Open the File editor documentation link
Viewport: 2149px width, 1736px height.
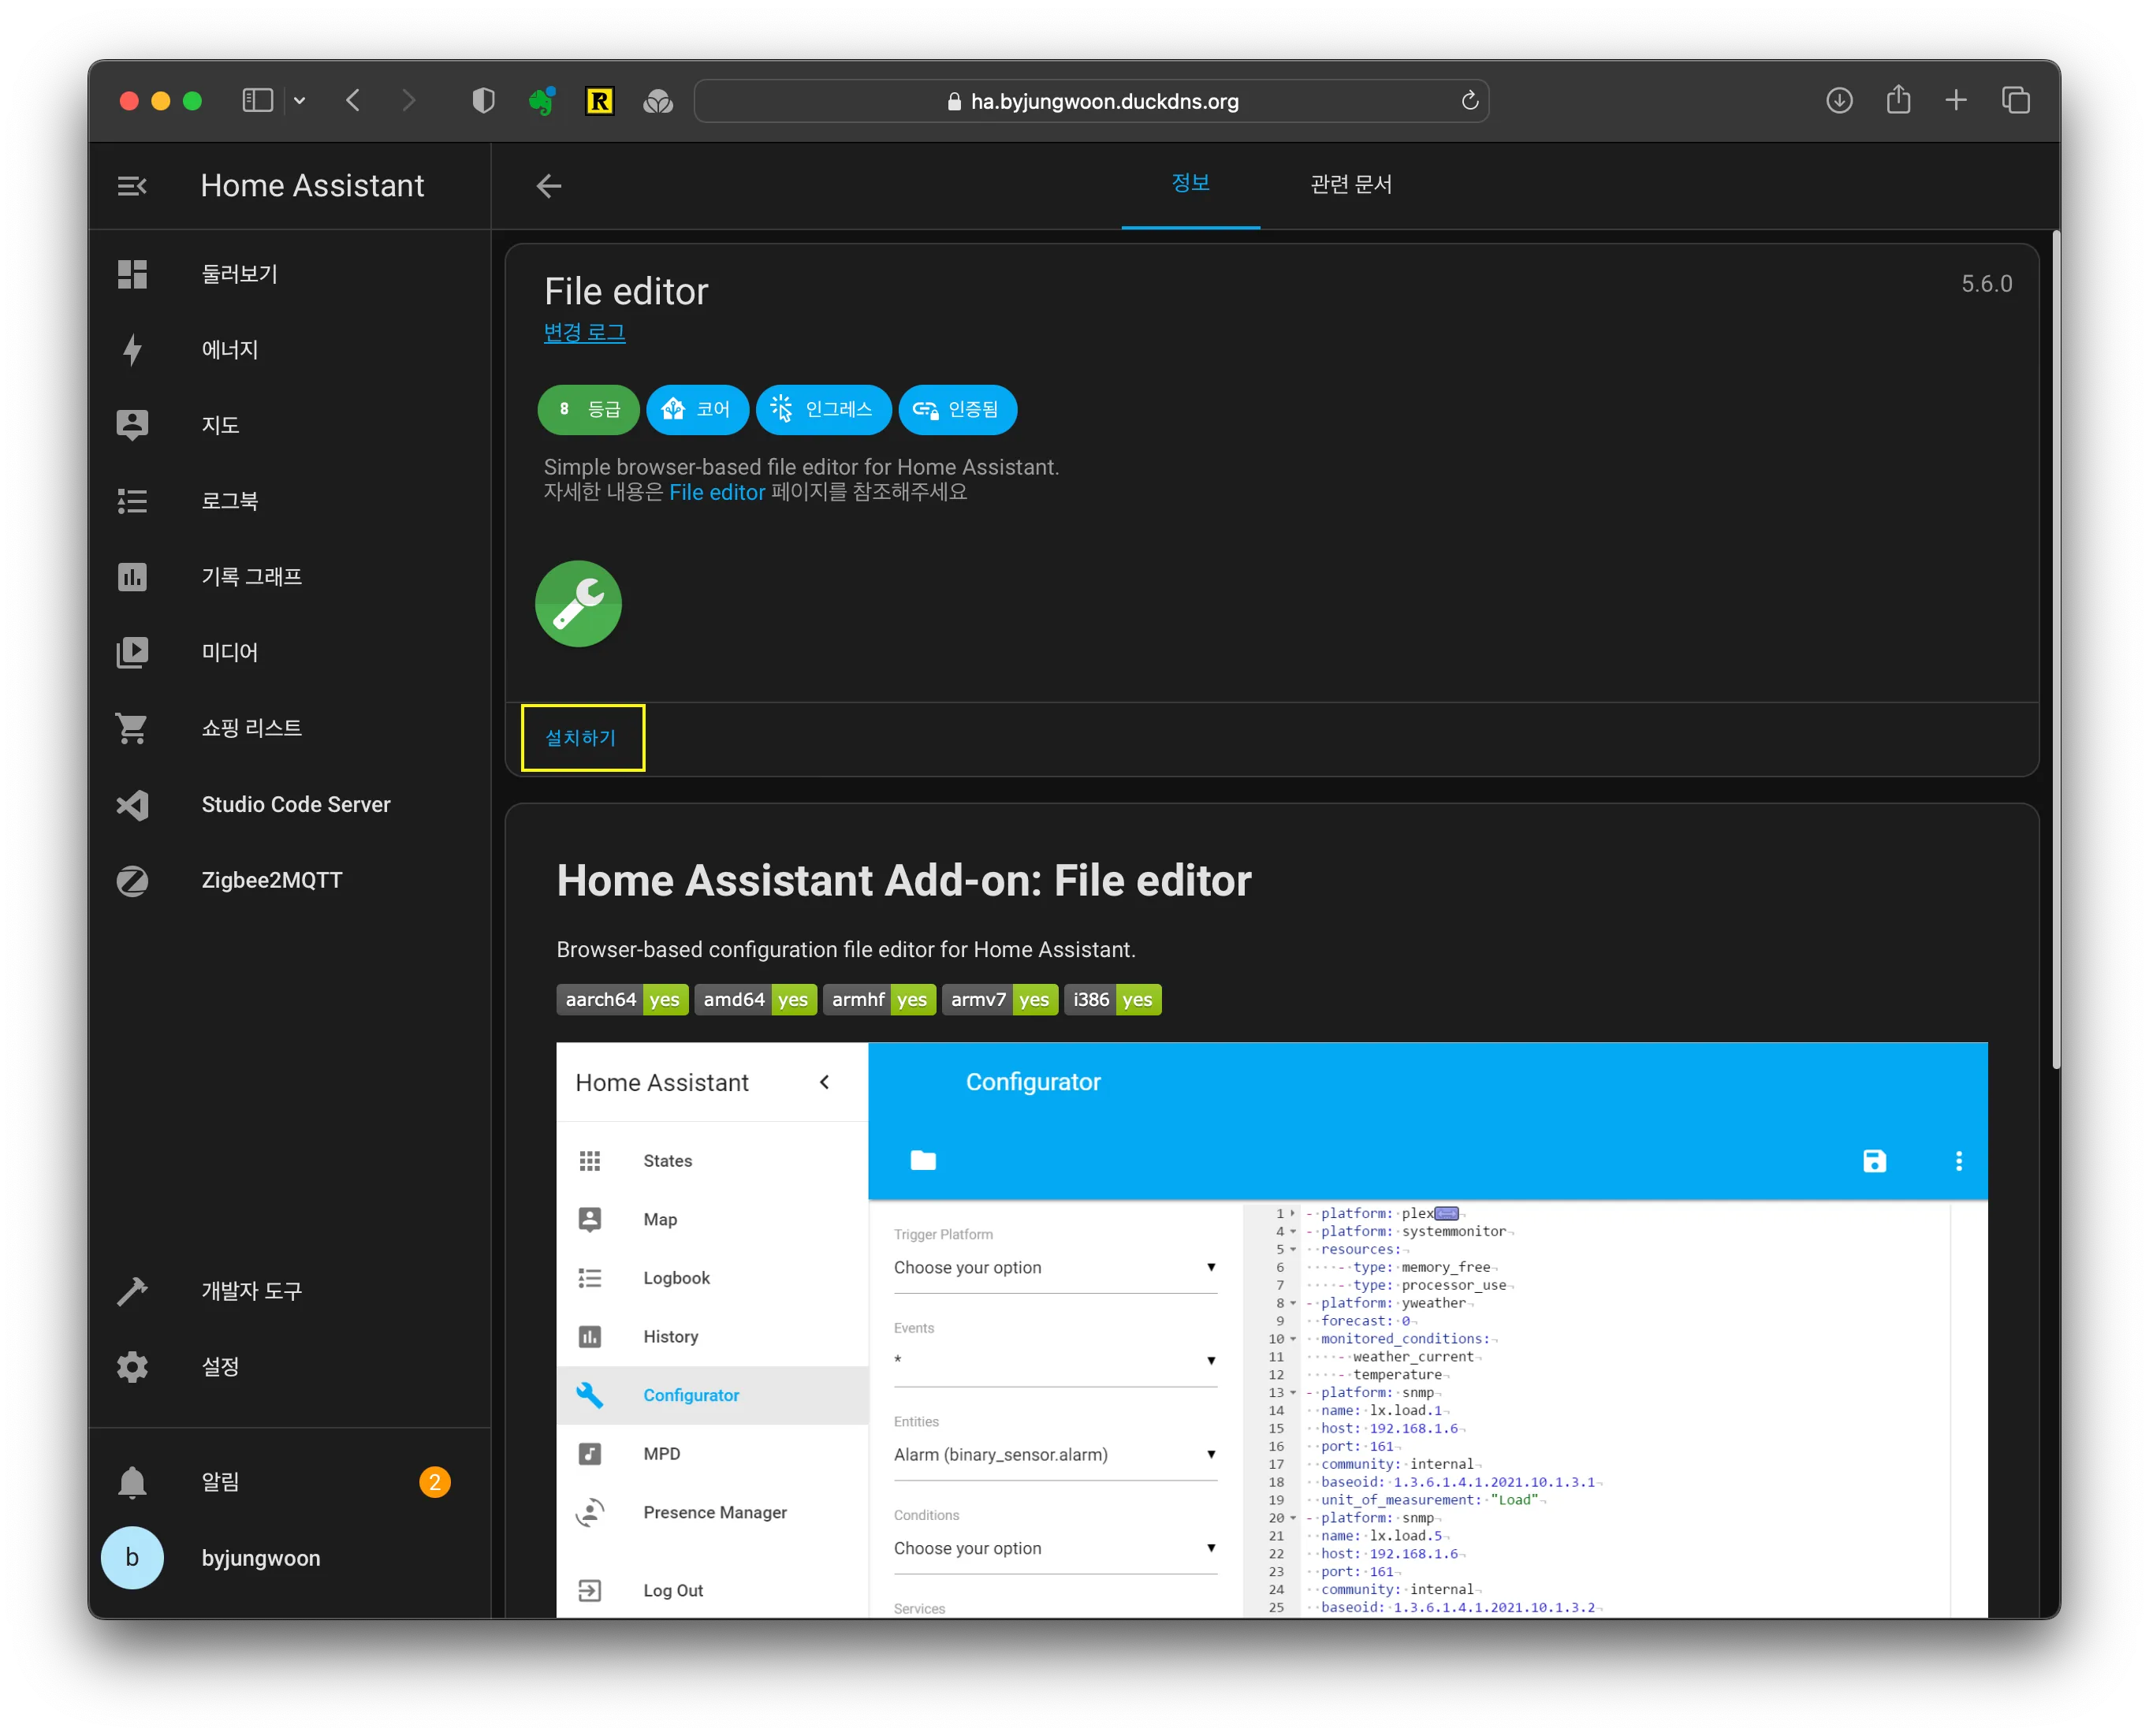click(x=716, y=493)
